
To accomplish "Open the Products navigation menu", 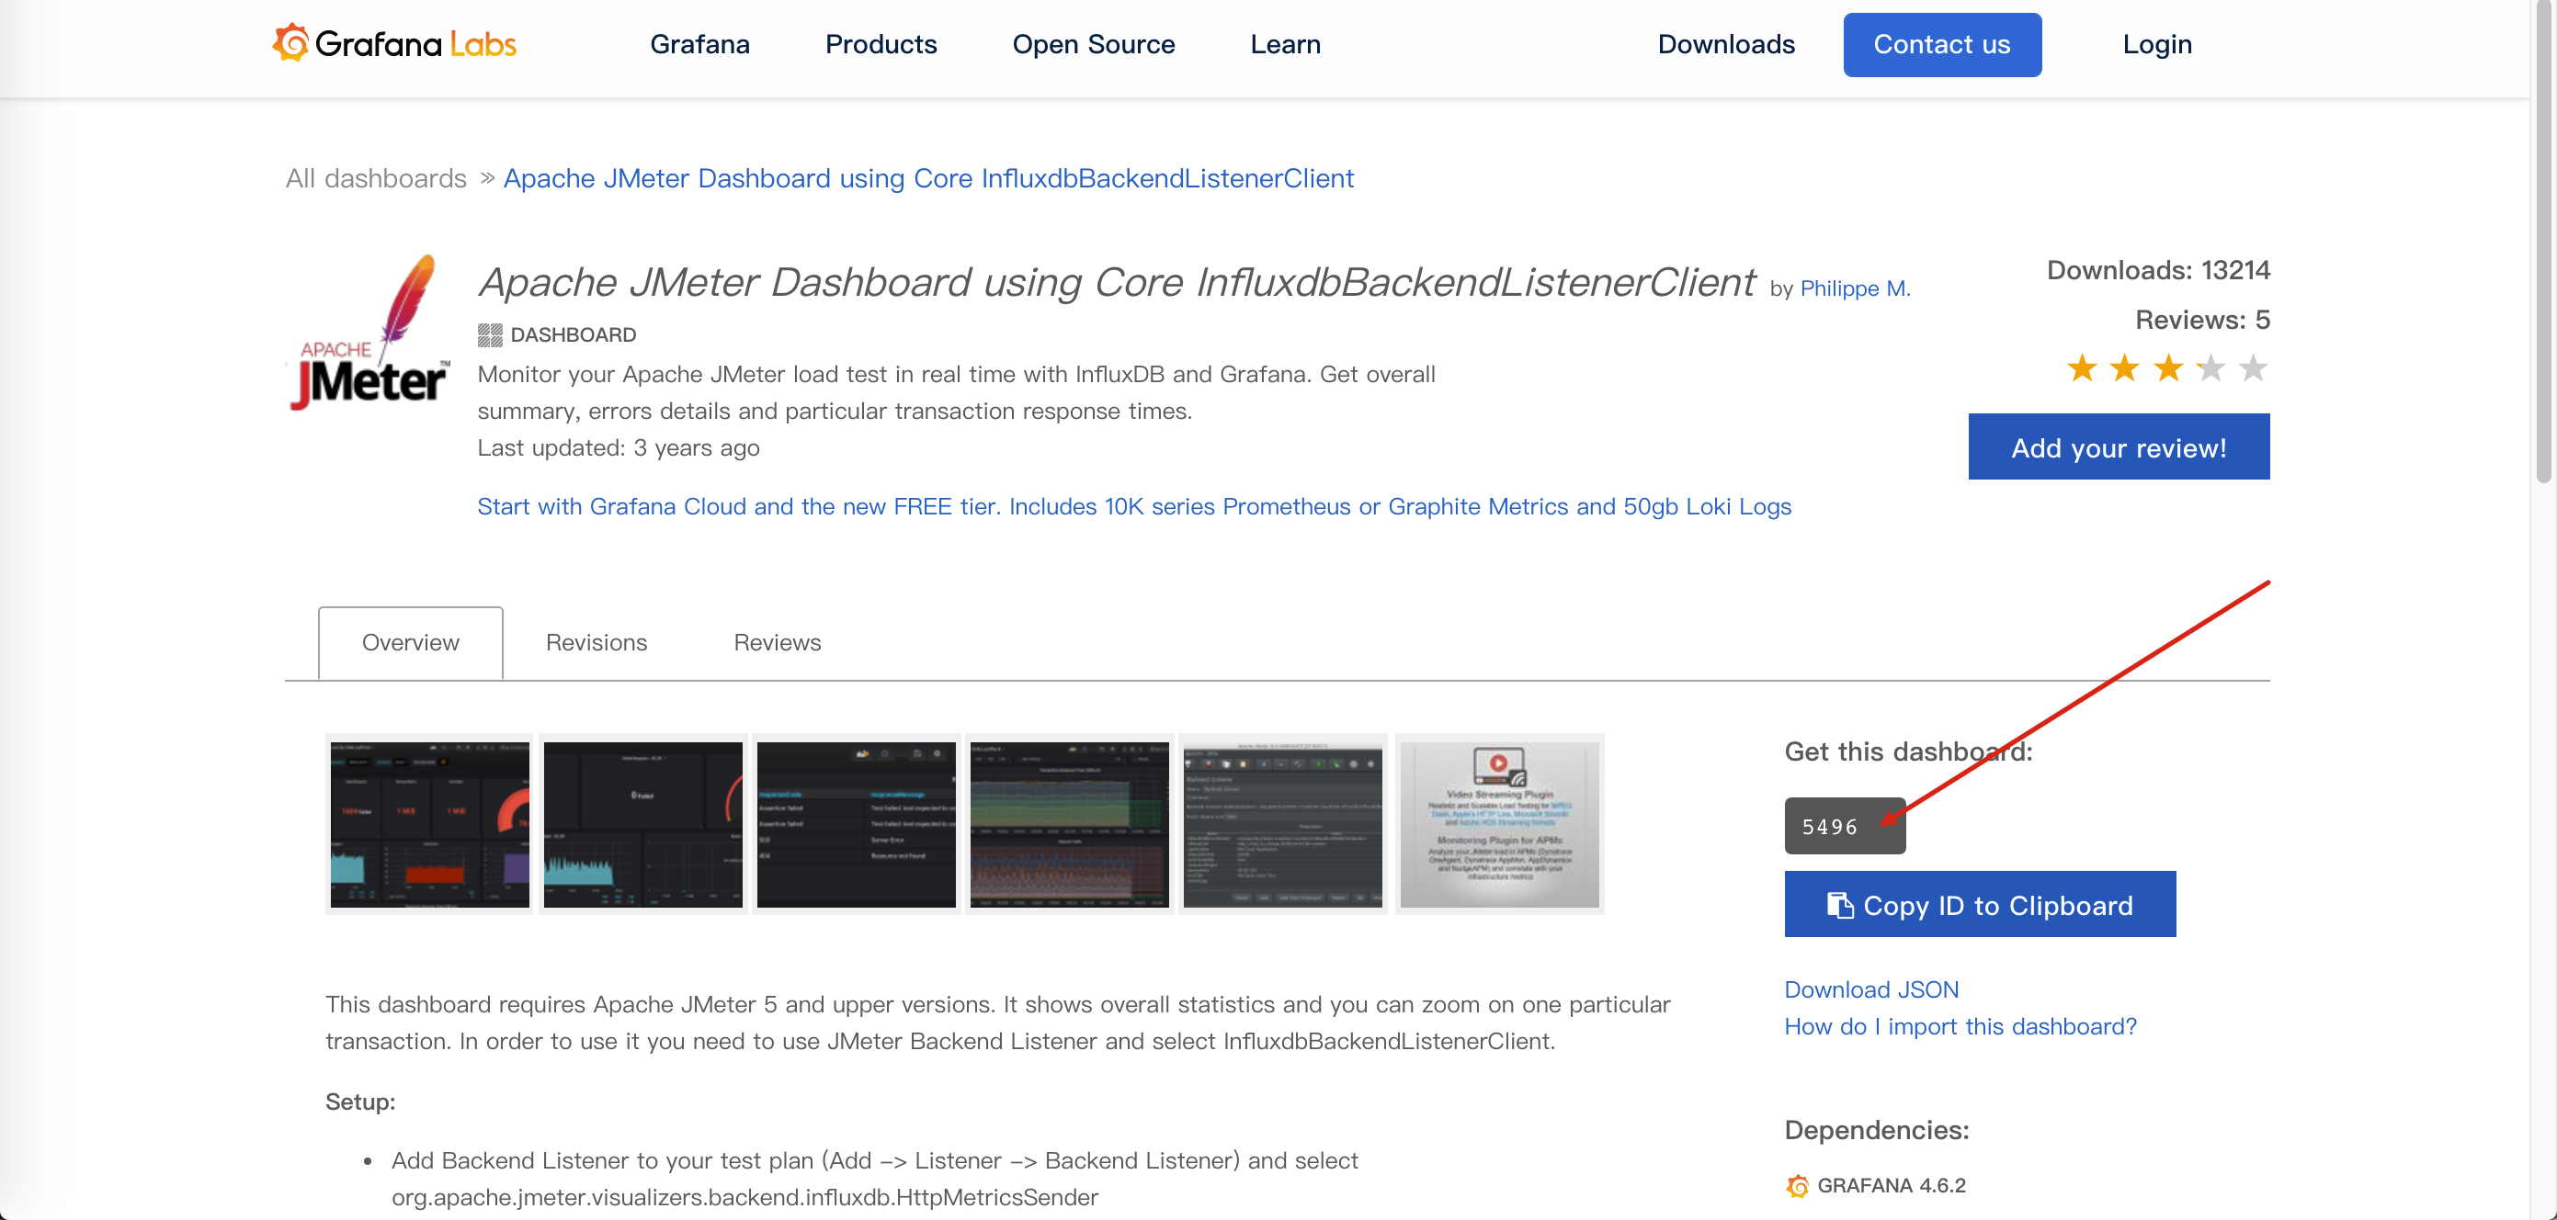I will [881, 45].
